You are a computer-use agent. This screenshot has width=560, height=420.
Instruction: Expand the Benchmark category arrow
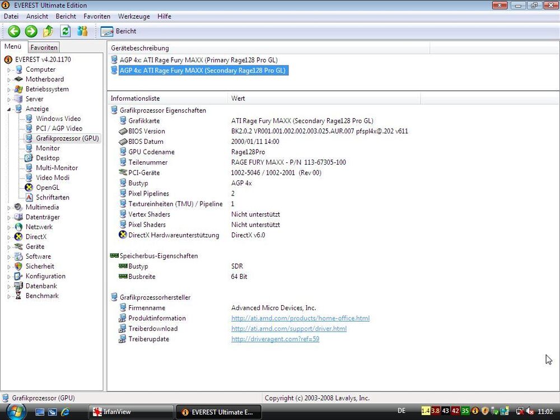9,296
